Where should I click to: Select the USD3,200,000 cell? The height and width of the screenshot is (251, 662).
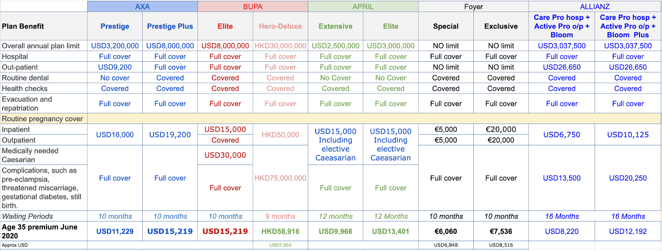115,46
